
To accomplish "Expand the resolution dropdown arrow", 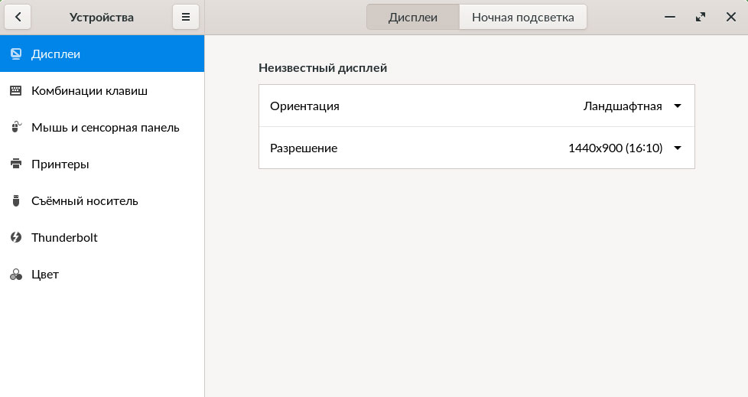I will point(677,148).
